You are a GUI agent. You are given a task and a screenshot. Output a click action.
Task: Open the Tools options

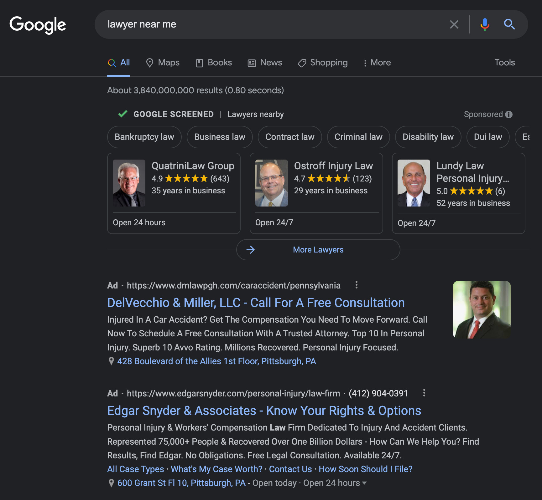[x=504, y=63]
